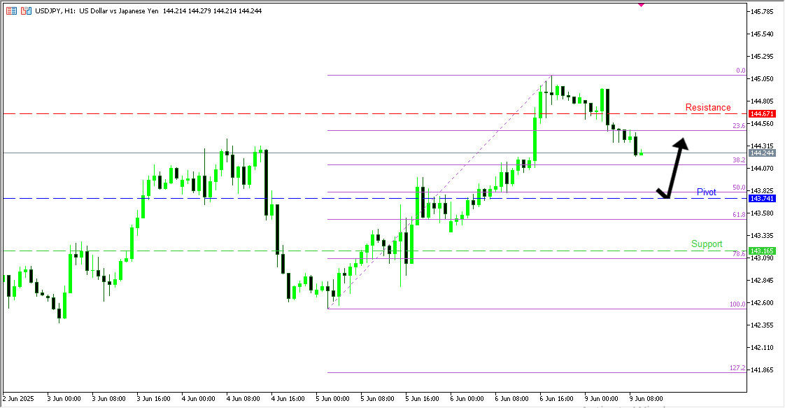
Task: Click the red 144.671 resistance price tag
Action: point(761,113)
